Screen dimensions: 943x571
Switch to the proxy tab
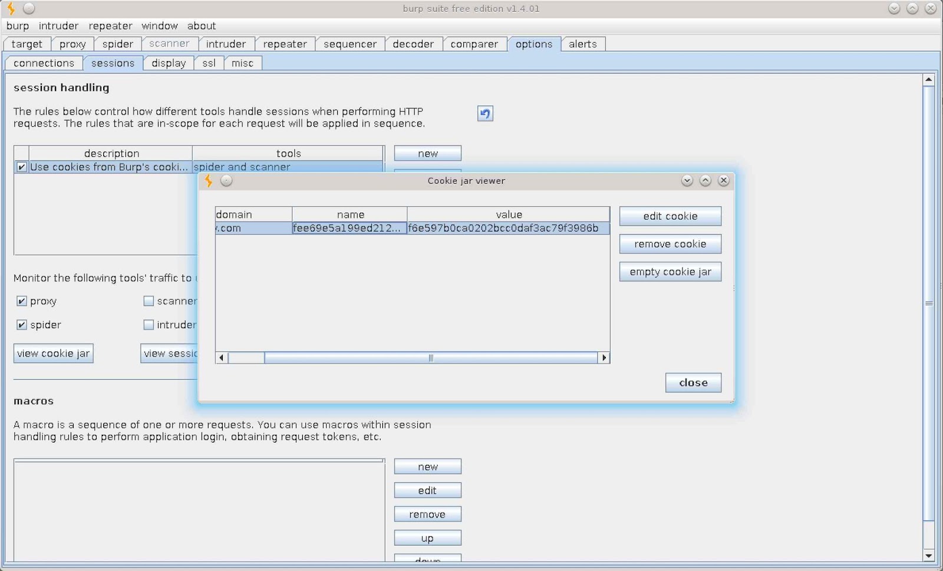[x=72, y=44]
